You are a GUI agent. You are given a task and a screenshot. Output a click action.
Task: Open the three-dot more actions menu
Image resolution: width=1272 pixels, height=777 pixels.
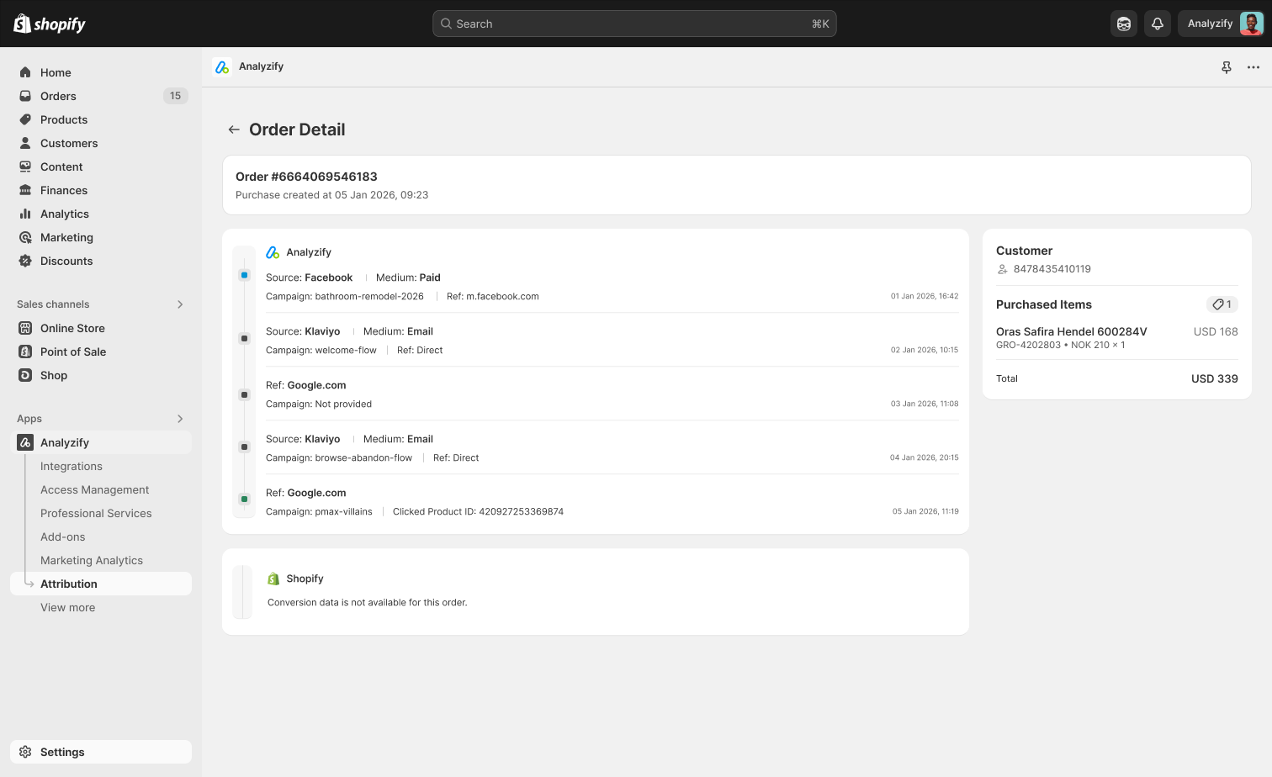point(1253,67)
